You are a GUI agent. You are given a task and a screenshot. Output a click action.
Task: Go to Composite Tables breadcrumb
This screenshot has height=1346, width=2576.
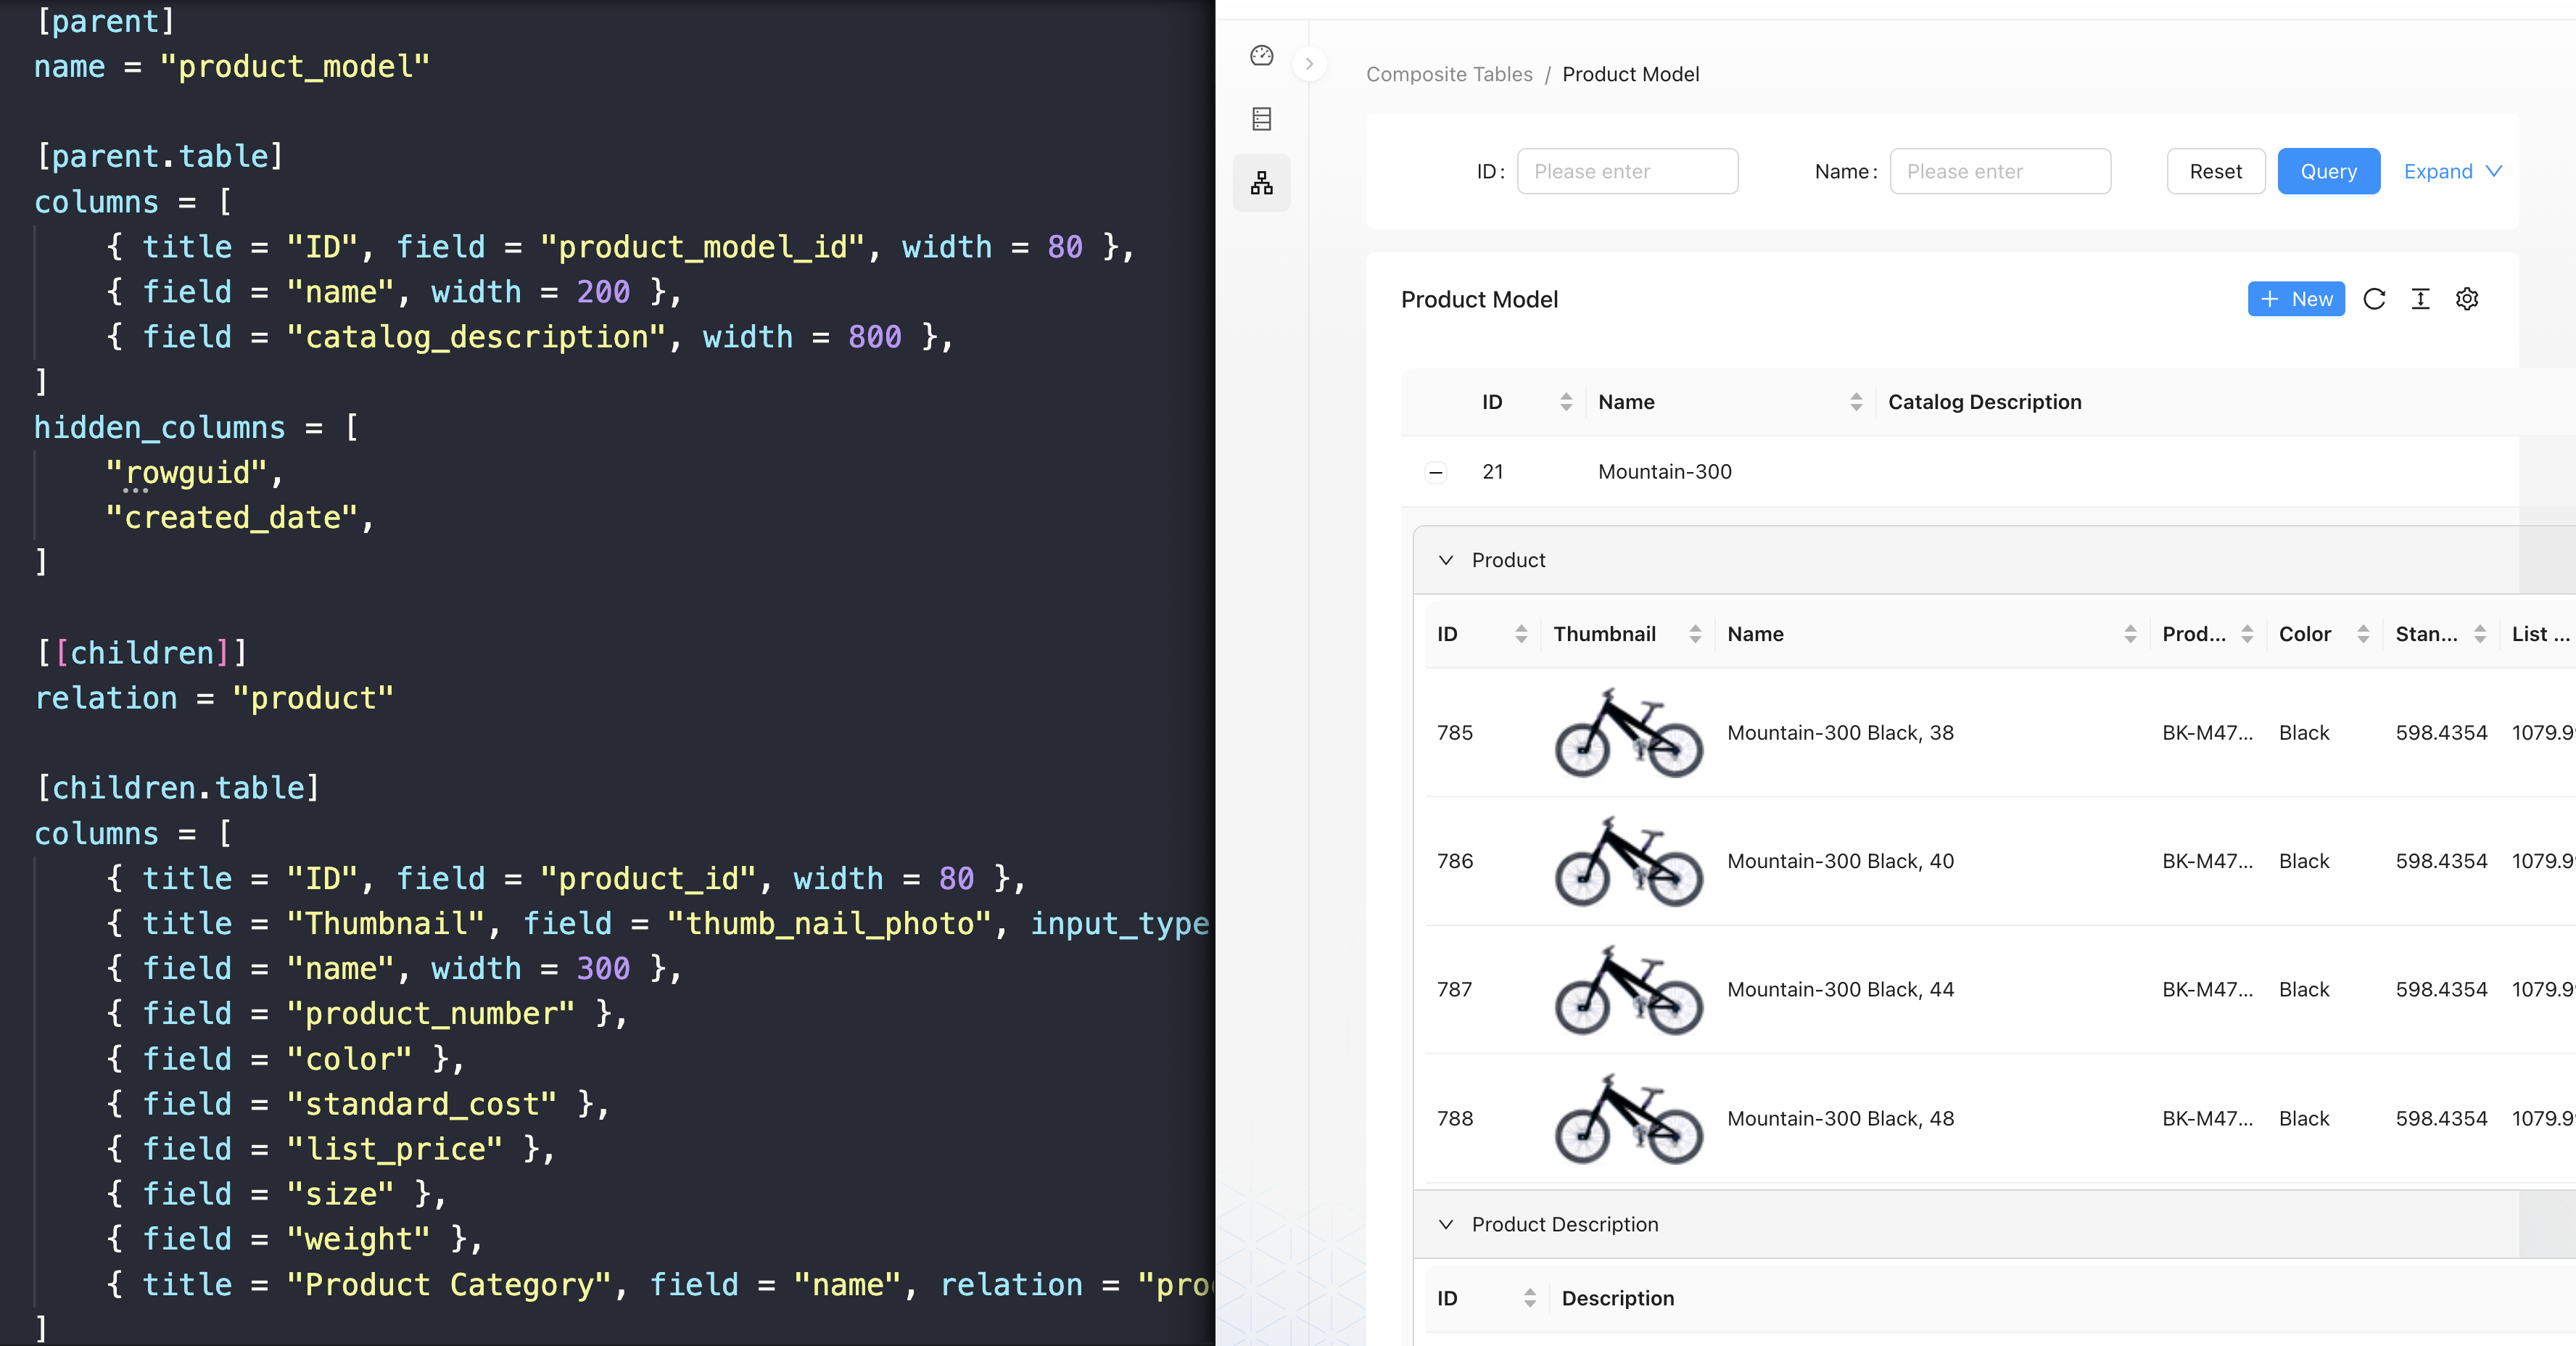[x=1449, y=74]
